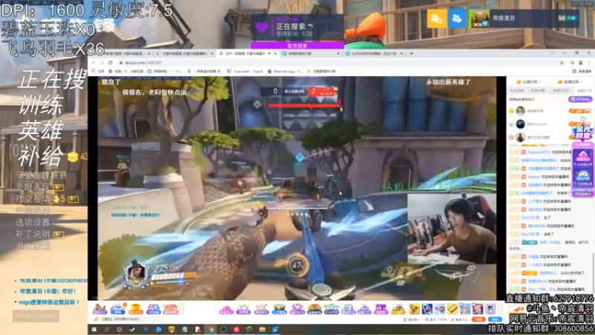Open 补丁说明 menu entry

point(33,234)
